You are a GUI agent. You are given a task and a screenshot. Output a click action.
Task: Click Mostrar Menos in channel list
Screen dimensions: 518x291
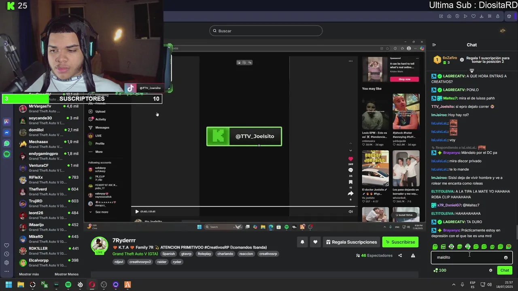[x=66, y=274]
